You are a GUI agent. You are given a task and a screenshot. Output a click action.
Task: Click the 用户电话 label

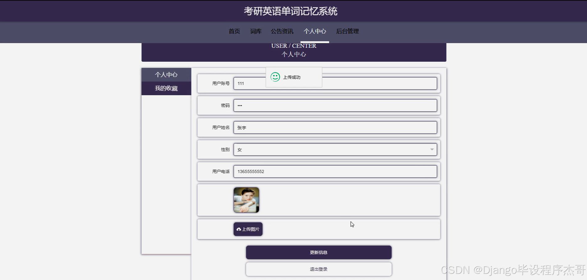click(221, 171)
